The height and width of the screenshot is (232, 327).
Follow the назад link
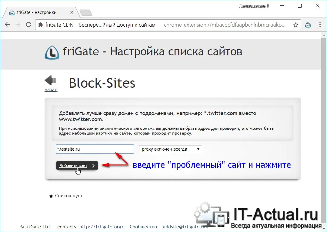[x=51, y=90]
